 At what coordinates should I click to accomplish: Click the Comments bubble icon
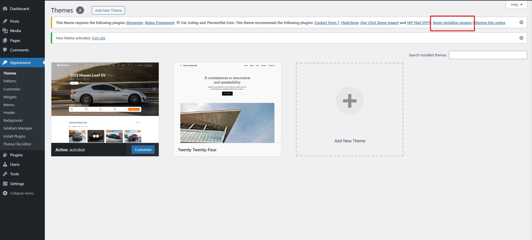pos(5,50)
